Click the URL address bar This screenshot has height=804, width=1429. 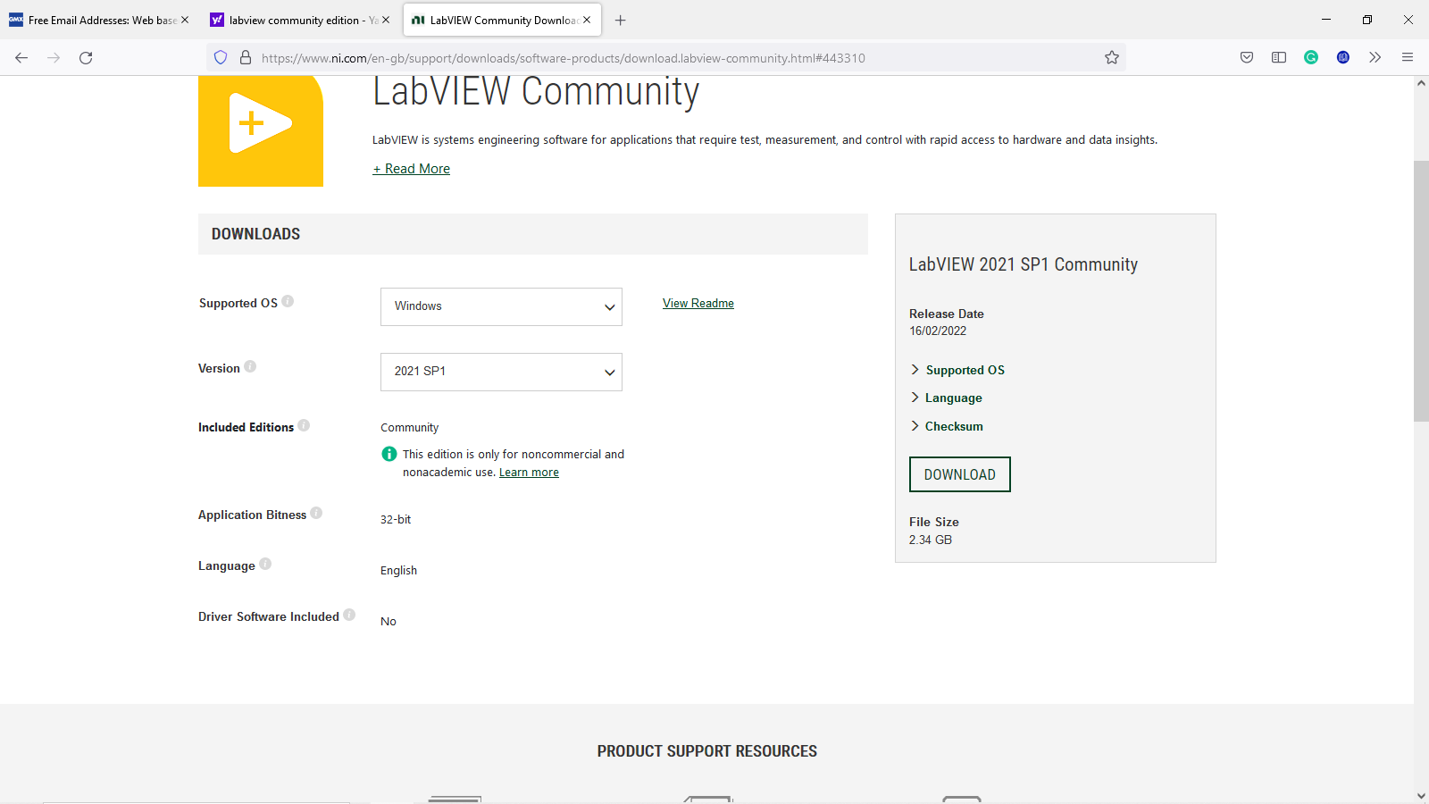[x=665, y=57]
